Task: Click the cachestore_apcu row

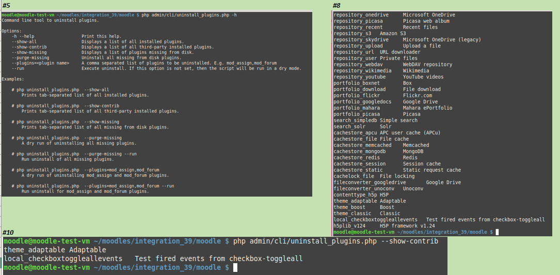Action: 387,133
